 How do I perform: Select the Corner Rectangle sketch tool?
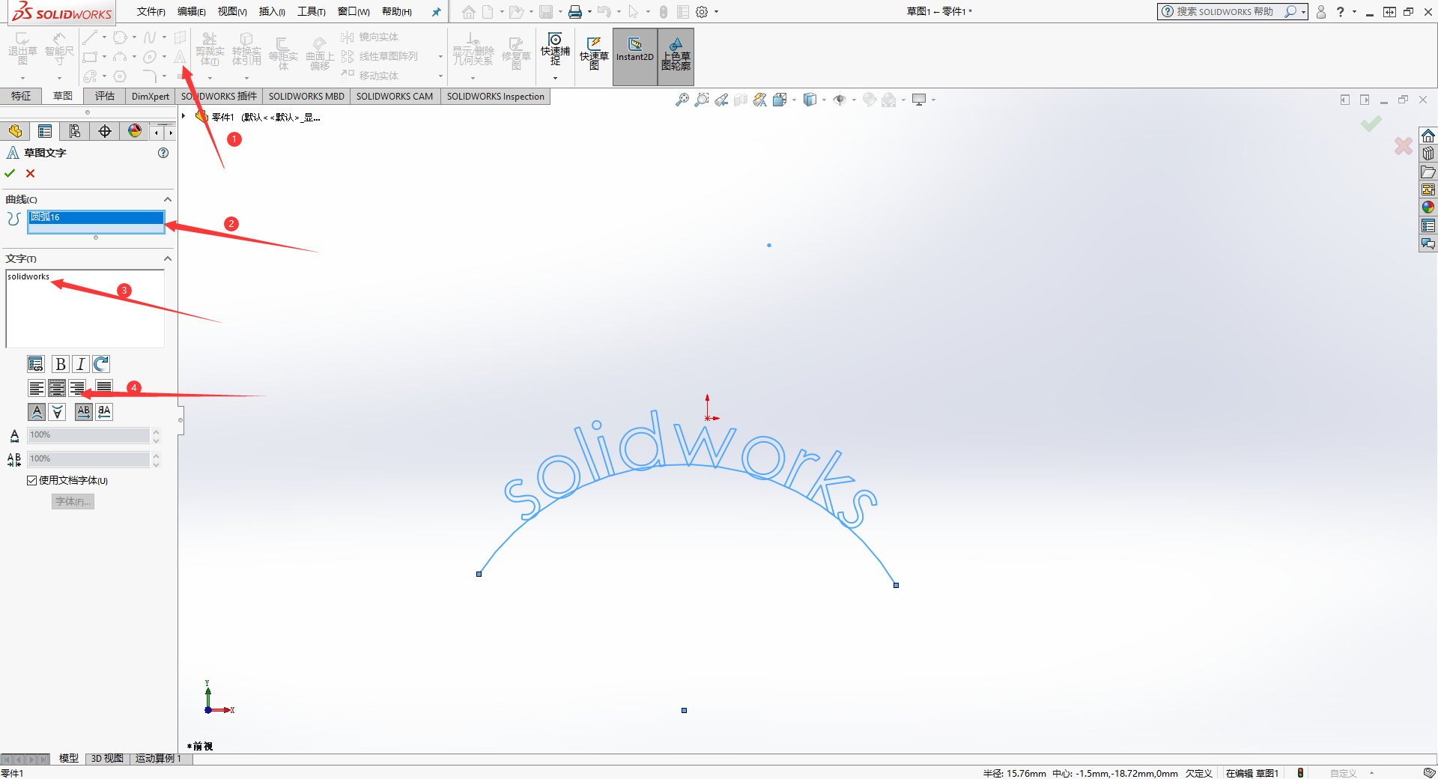(90, 57)
